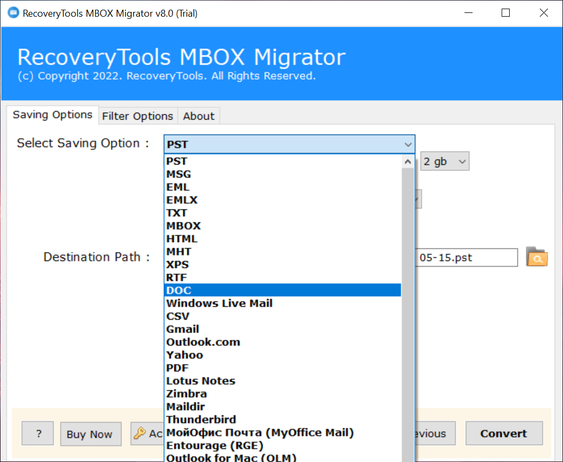Switch to the Saving Options tab

[52, 115]
